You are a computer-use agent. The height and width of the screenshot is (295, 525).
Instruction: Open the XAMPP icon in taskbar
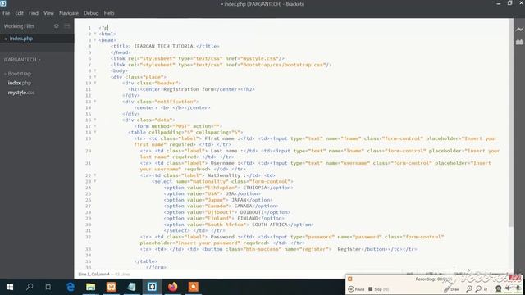coord(112,287)
